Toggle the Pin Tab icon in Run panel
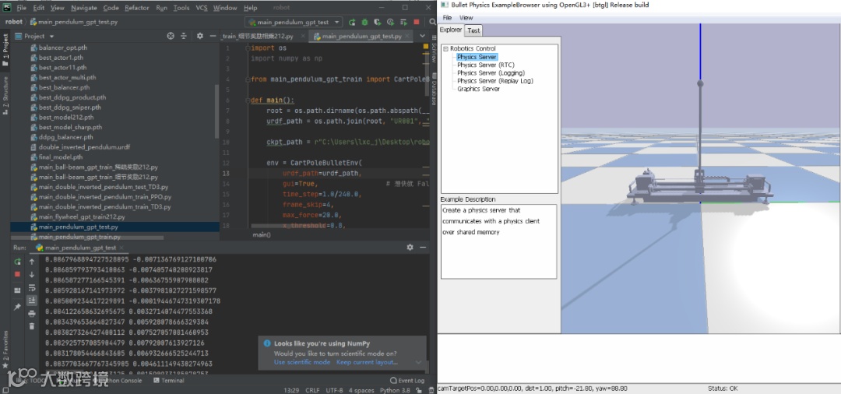 click(x=17, y=307)
